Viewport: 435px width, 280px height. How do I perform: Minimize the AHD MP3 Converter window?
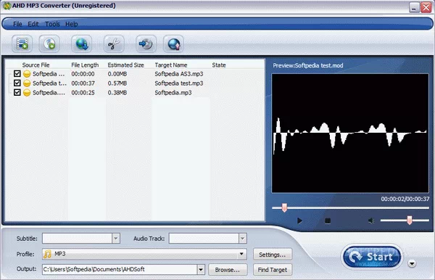click(x=414, y=7)
